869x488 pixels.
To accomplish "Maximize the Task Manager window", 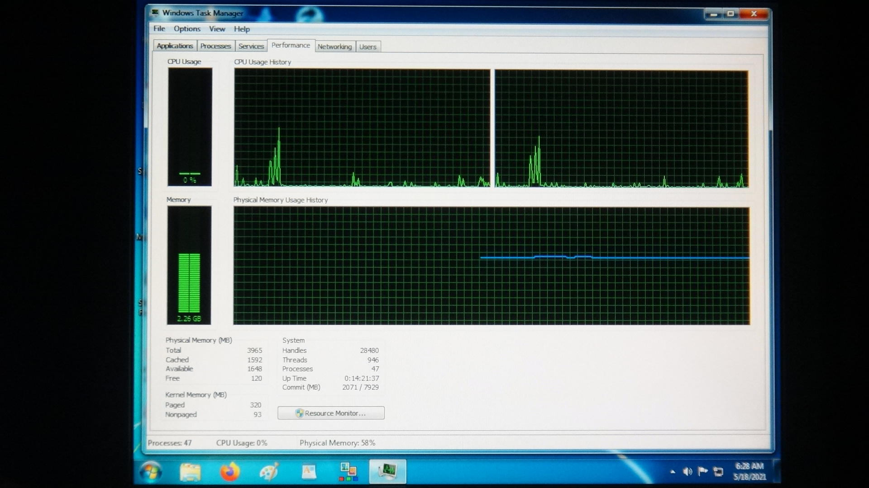I will click(x=731, y=14).
